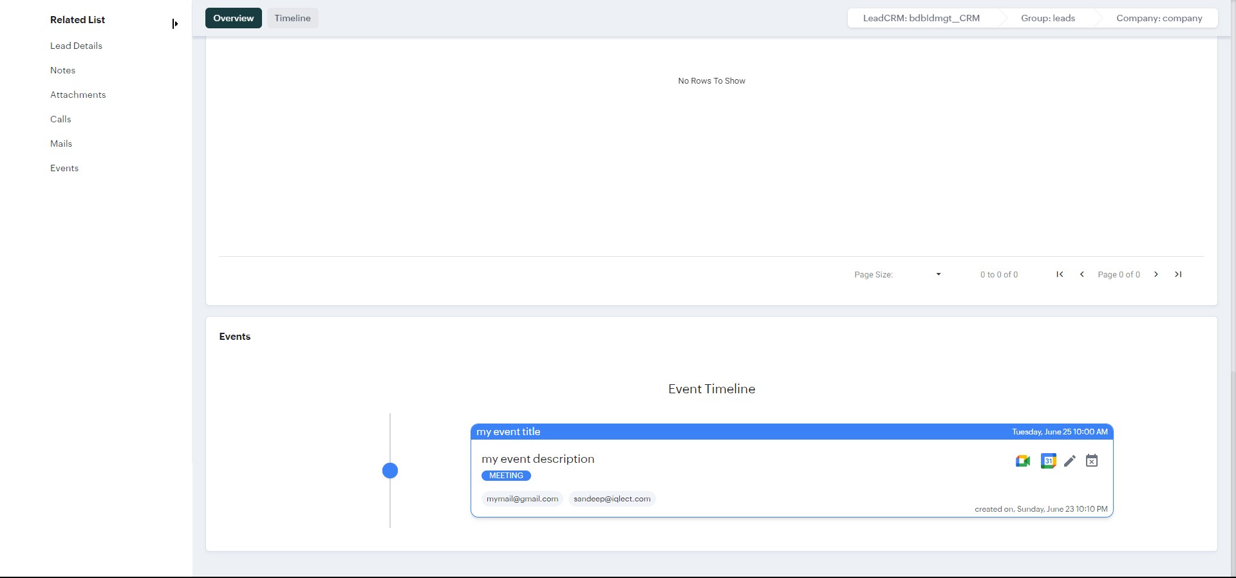Click the 'my event title' header text
This screenshot has width=1236, height=578.
[508, 432]
